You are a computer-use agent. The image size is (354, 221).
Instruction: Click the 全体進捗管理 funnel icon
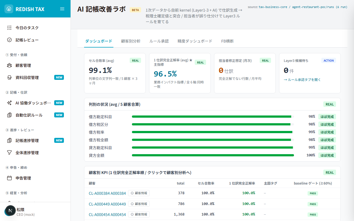9,152
